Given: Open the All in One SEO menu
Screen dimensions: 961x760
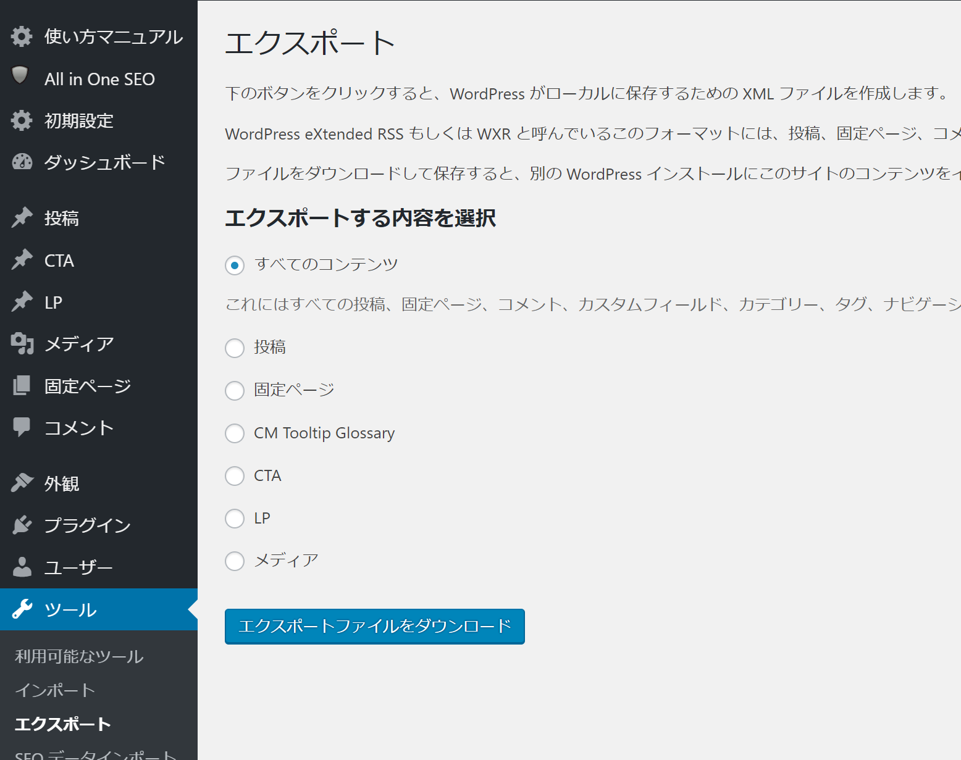Looking at the screenshot, I should pyautogui.click(x=99, y=79).
